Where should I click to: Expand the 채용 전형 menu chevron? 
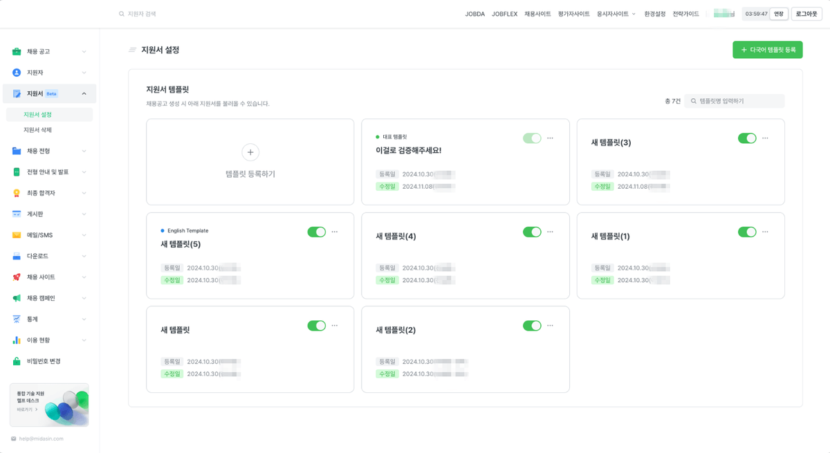[x=84, y=151]
